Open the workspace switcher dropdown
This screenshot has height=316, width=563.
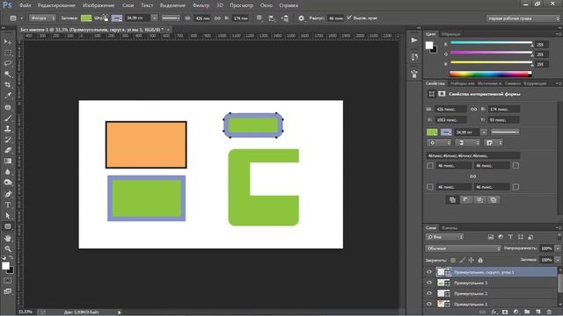[523, 18]
